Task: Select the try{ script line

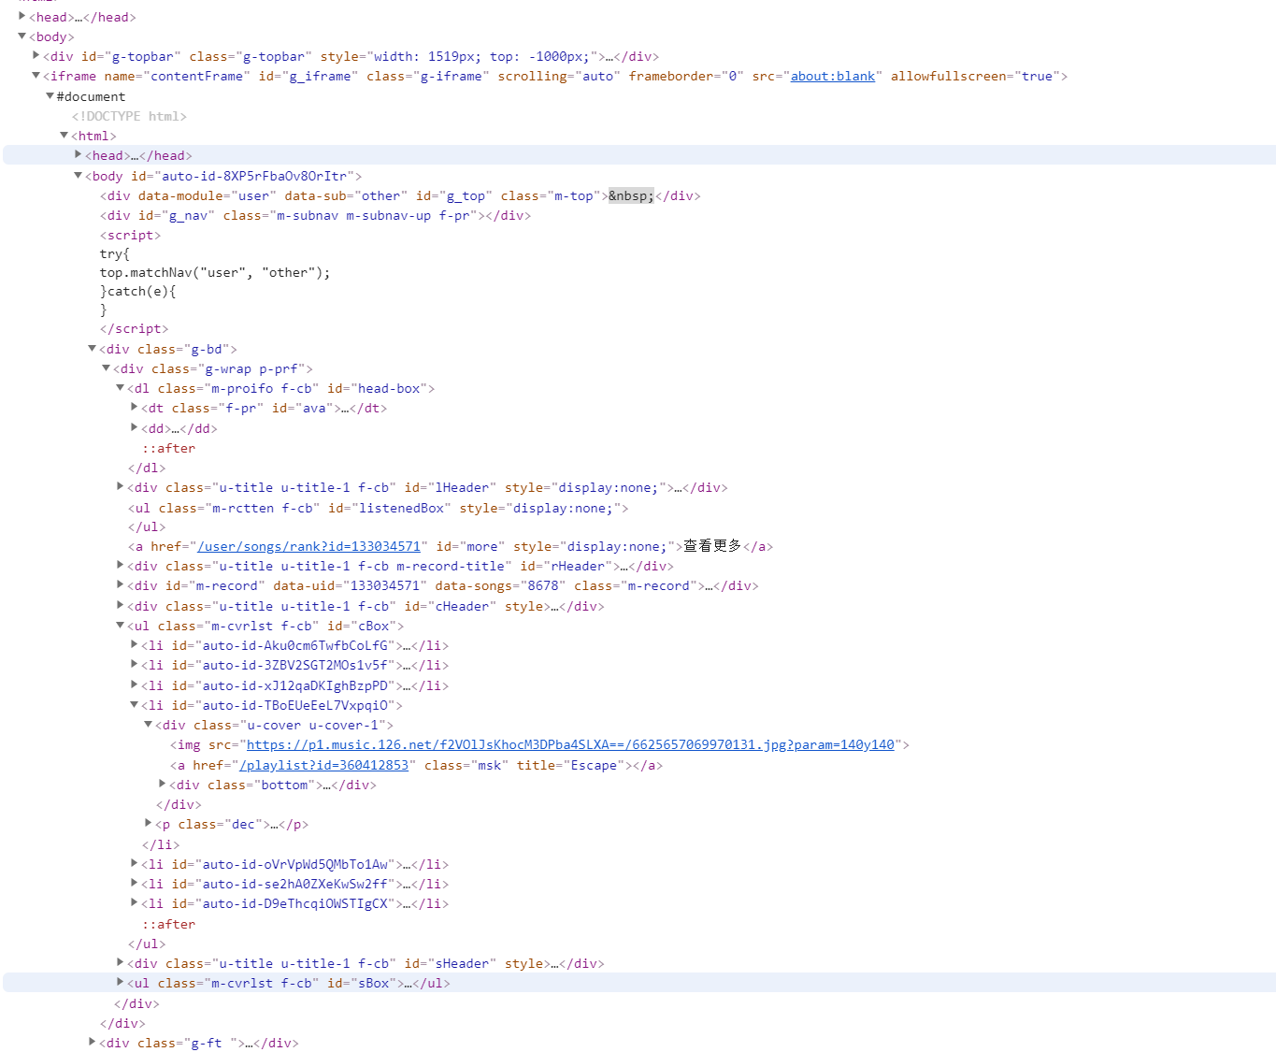Action: 115,253
